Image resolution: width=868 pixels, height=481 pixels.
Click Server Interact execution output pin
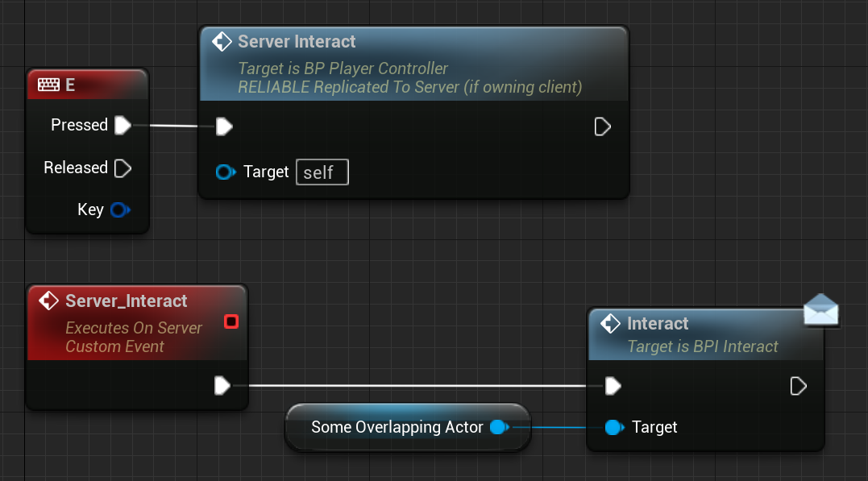(x=602, y=126)
